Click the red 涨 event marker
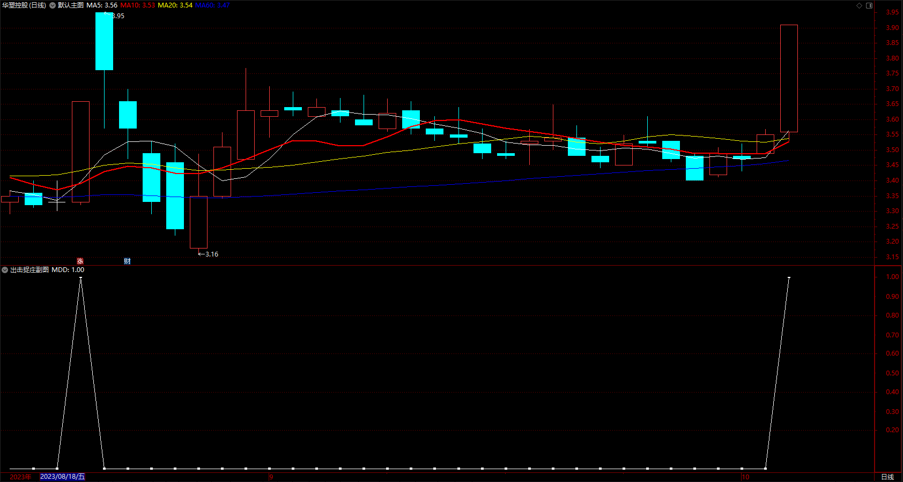Screen dimensions: 903x482 (x=80, y=261)
